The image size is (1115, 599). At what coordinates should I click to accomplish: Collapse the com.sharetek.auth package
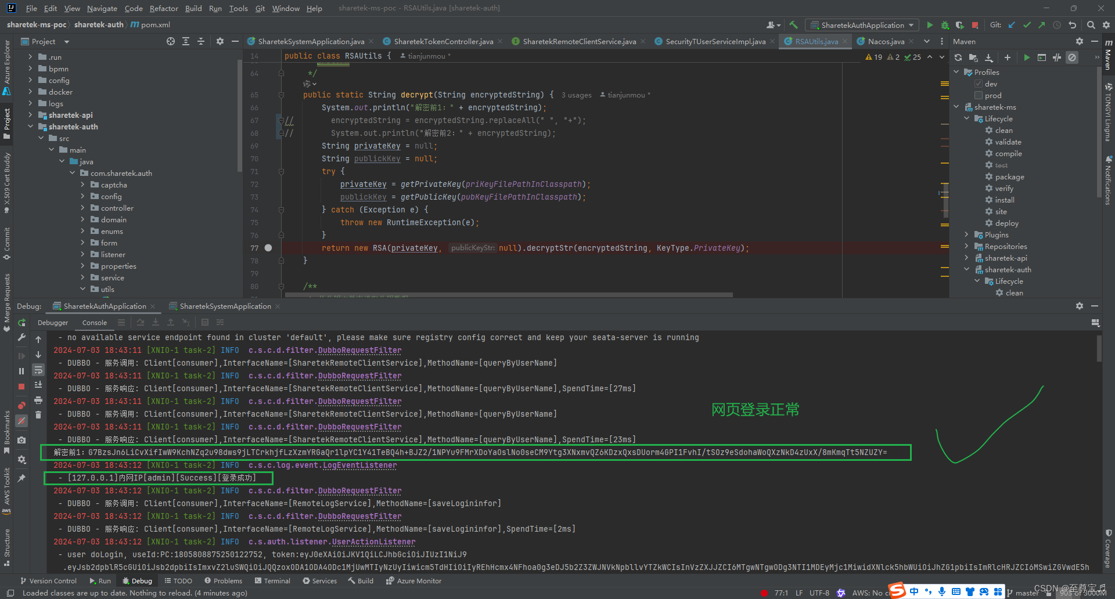tap(73, 173)
